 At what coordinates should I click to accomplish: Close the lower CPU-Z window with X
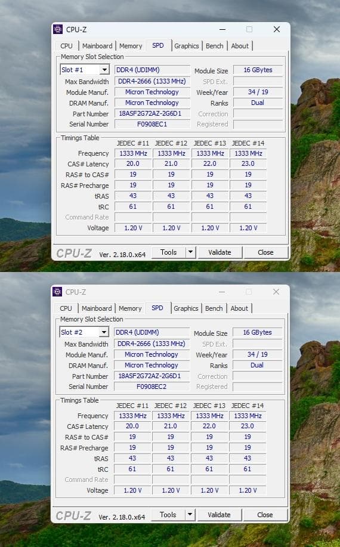(276, 292)
